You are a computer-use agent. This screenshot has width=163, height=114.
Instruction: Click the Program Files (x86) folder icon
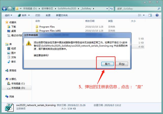tap(37, 31)
